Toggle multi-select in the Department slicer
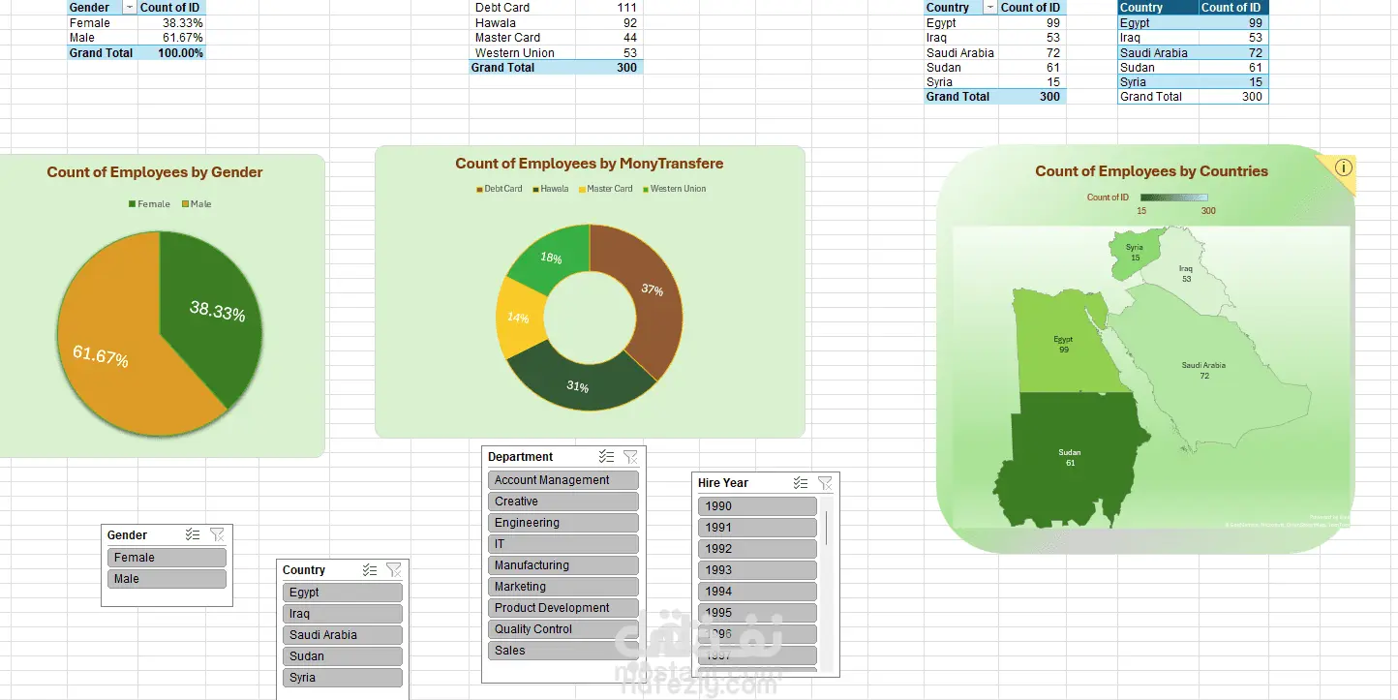 tap(606, 457)
